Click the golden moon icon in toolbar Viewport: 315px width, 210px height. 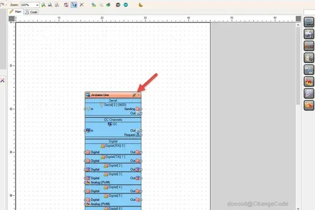141,5
